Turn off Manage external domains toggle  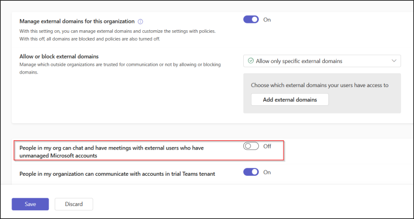click(251, 19)
